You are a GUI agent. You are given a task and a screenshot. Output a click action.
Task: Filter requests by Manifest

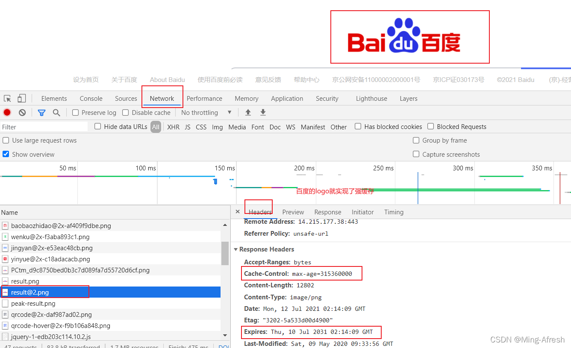point(313,127)
